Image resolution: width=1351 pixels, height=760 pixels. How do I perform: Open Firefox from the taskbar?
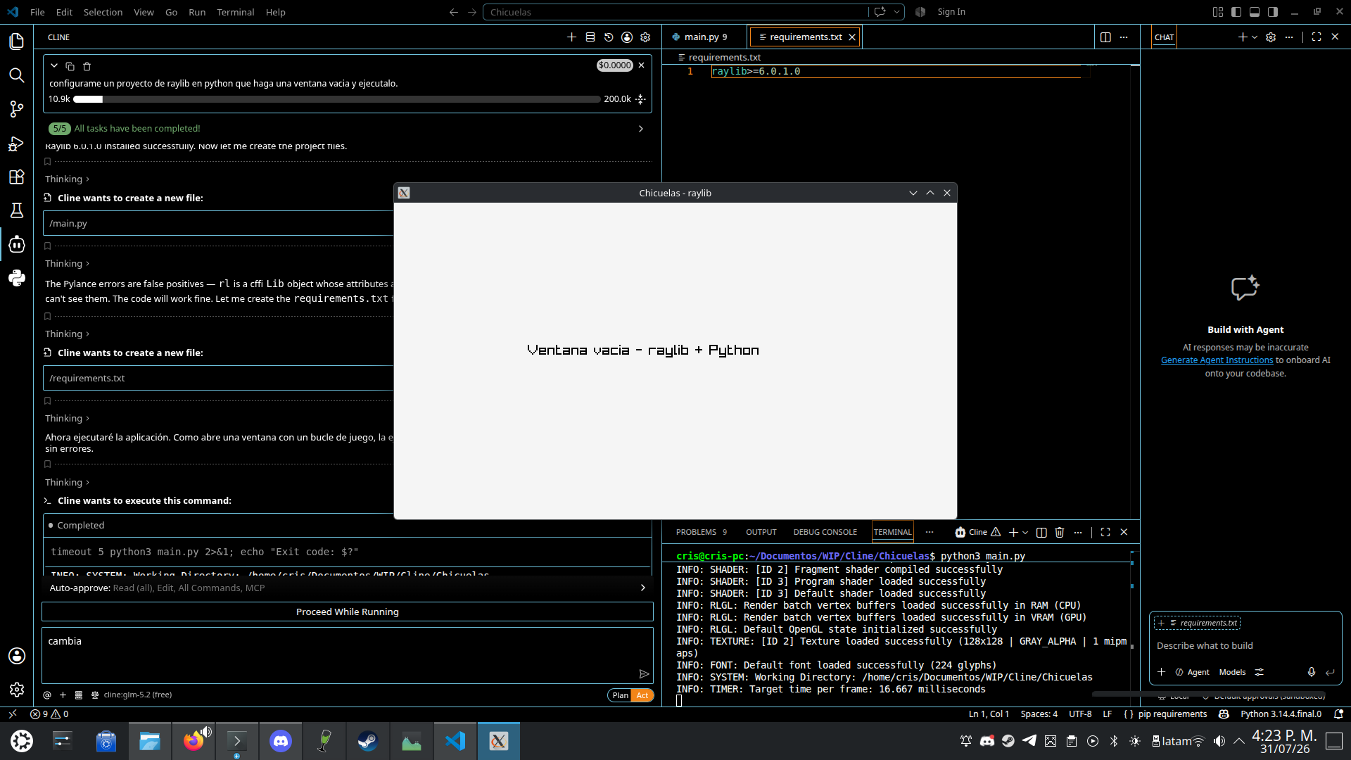(194, 741)
